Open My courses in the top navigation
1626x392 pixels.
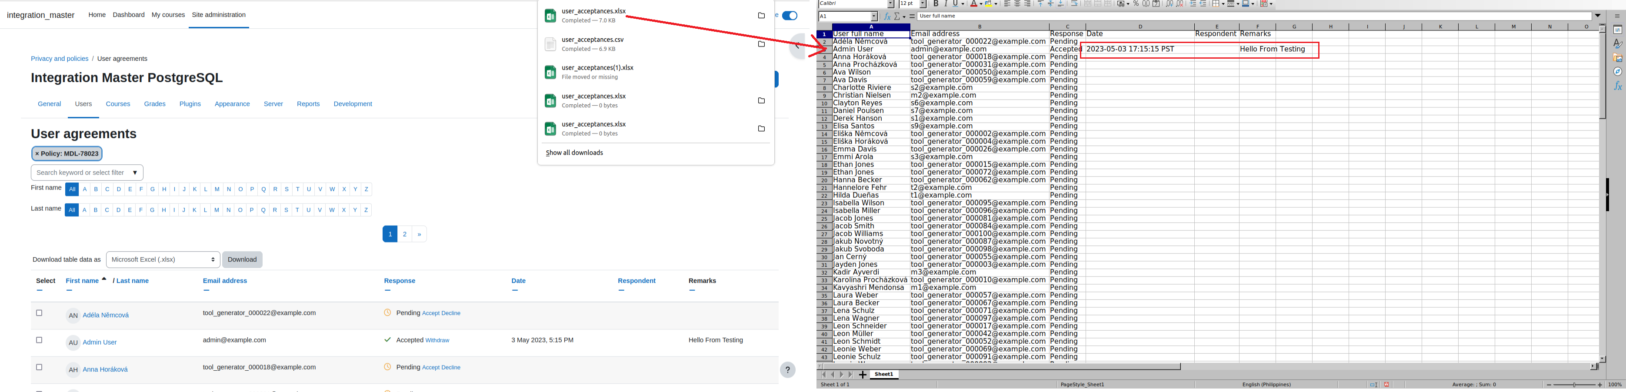pyautogui.click(x=168, y=14)
